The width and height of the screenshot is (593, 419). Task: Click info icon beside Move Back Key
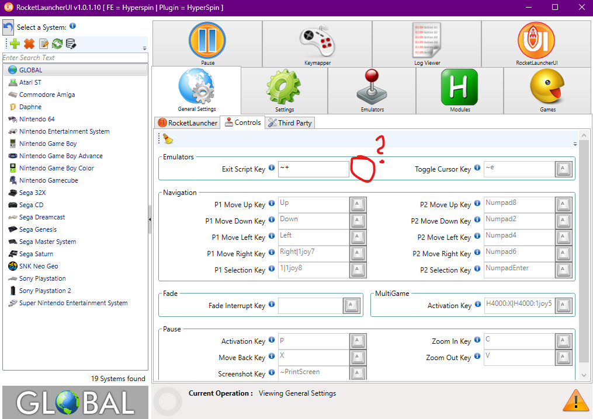tap(272, 356)
